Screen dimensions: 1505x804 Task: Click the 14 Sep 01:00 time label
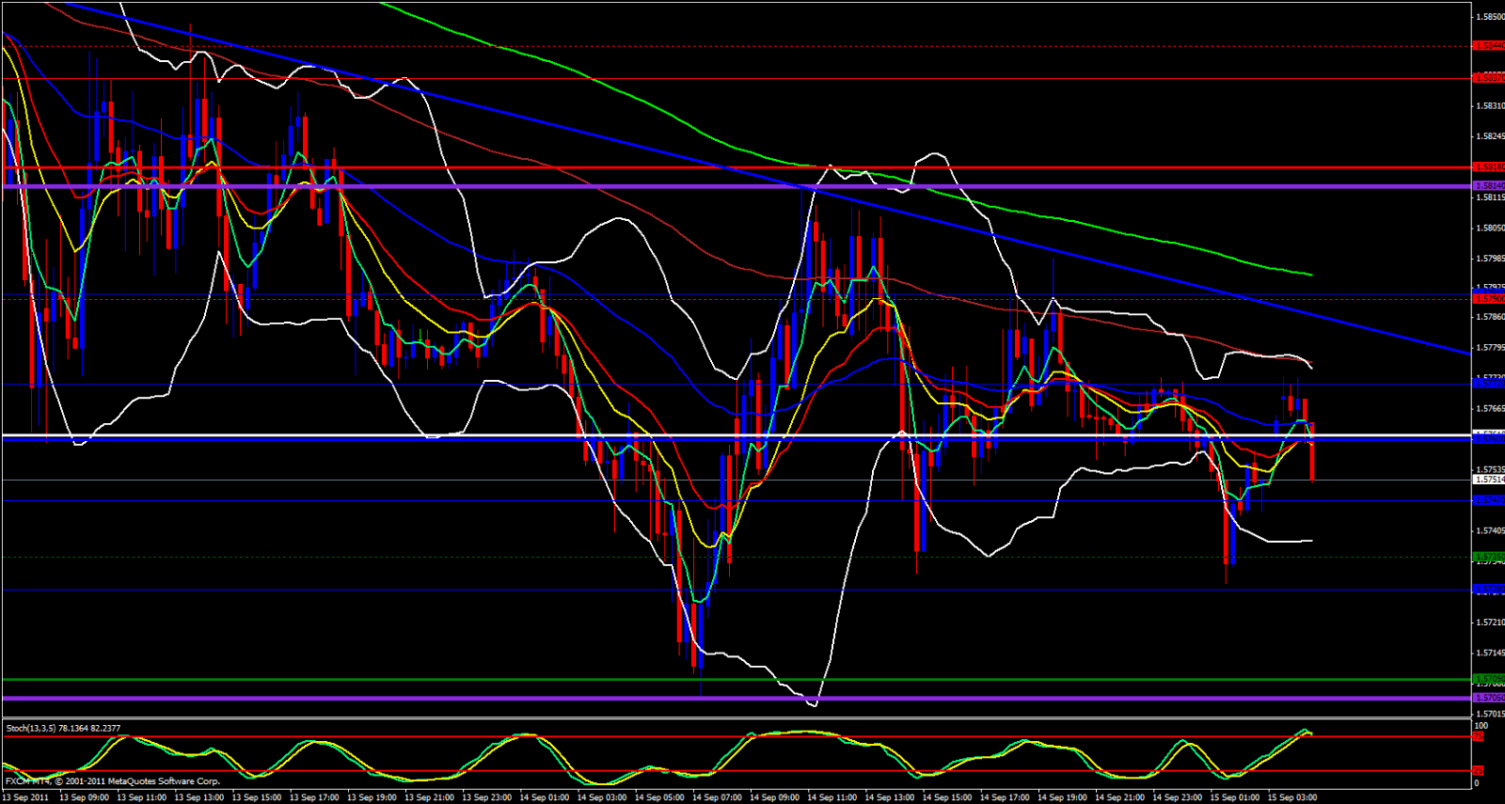544,797
